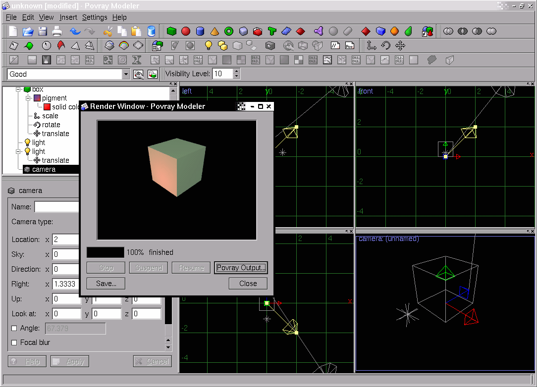Click the Apply button in camera panel
Image resolution: width=537 pixels, height=387 pixels.
point(70,361)
